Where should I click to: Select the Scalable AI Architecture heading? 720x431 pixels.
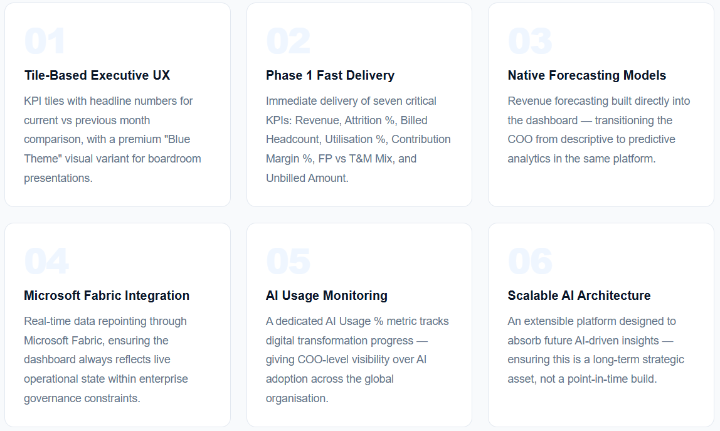click(x=579, y=295)
